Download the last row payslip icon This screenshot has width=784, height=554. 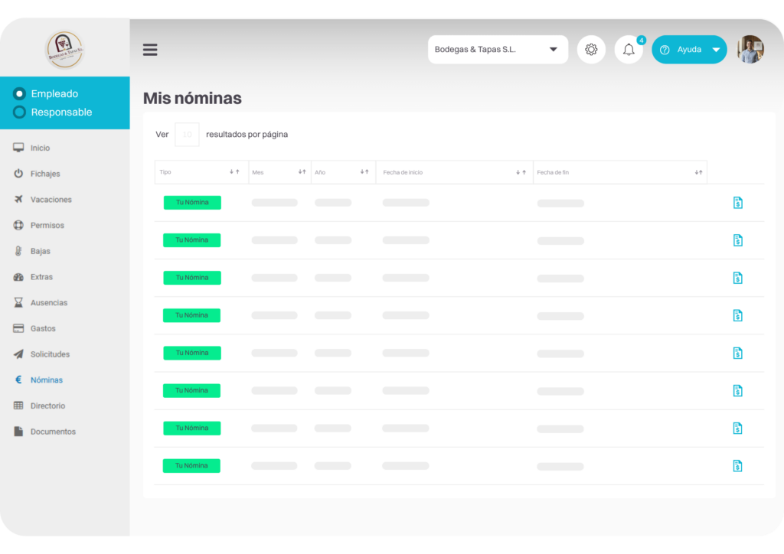click(x=737, y=465)
